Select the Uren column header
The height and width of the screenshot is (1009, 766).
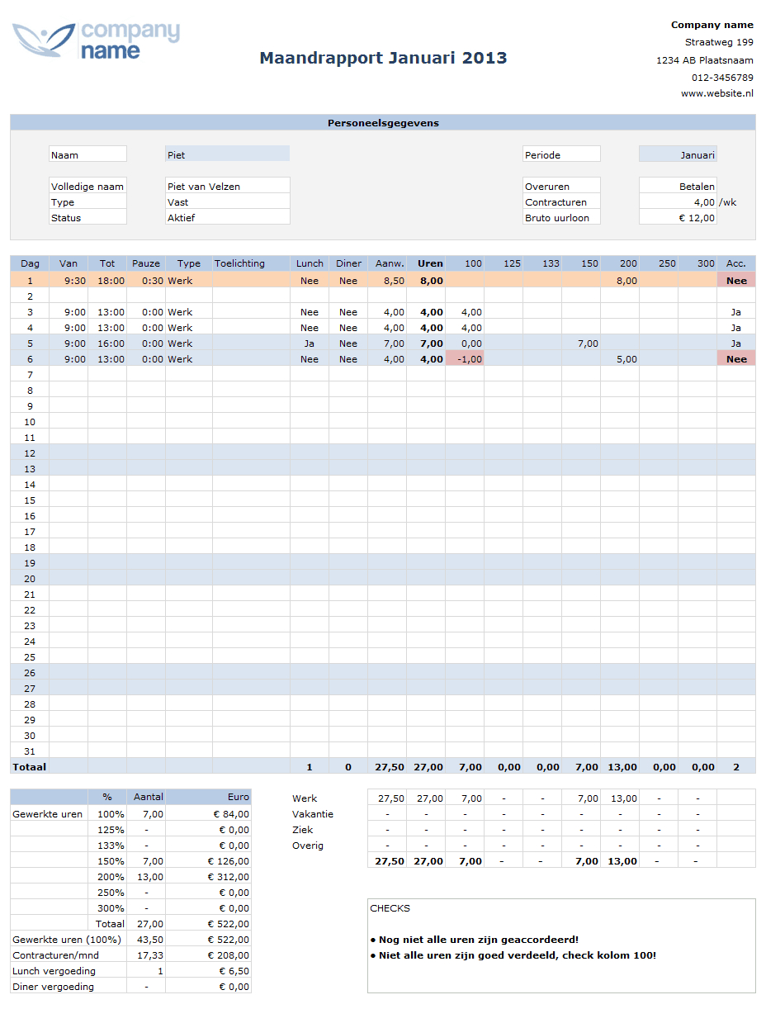(x=426, y=263)
